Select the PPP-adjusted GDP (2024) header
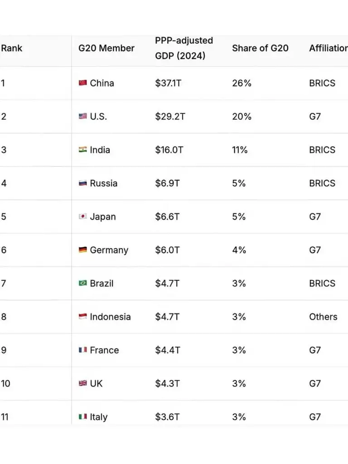Screen dimensions: 348x464 coord(184,48)
